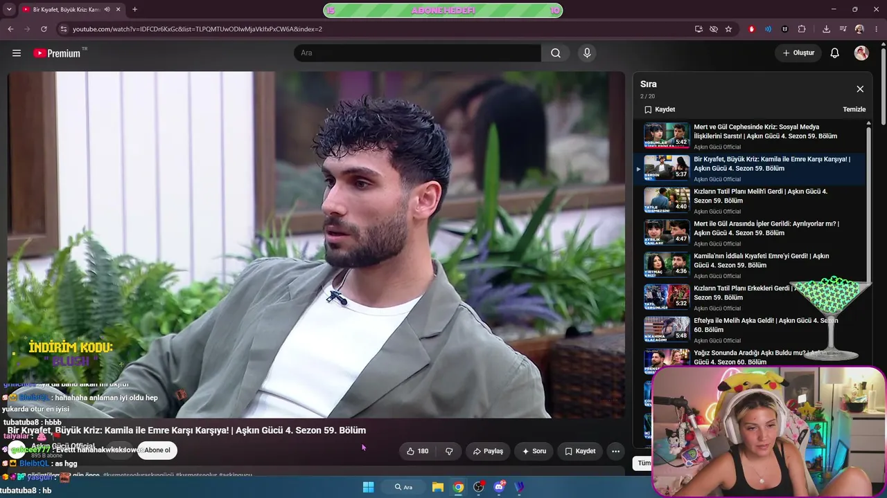Screen dimensions: 887x498
Task: Open the black cat extension
Action: point(784,29)
